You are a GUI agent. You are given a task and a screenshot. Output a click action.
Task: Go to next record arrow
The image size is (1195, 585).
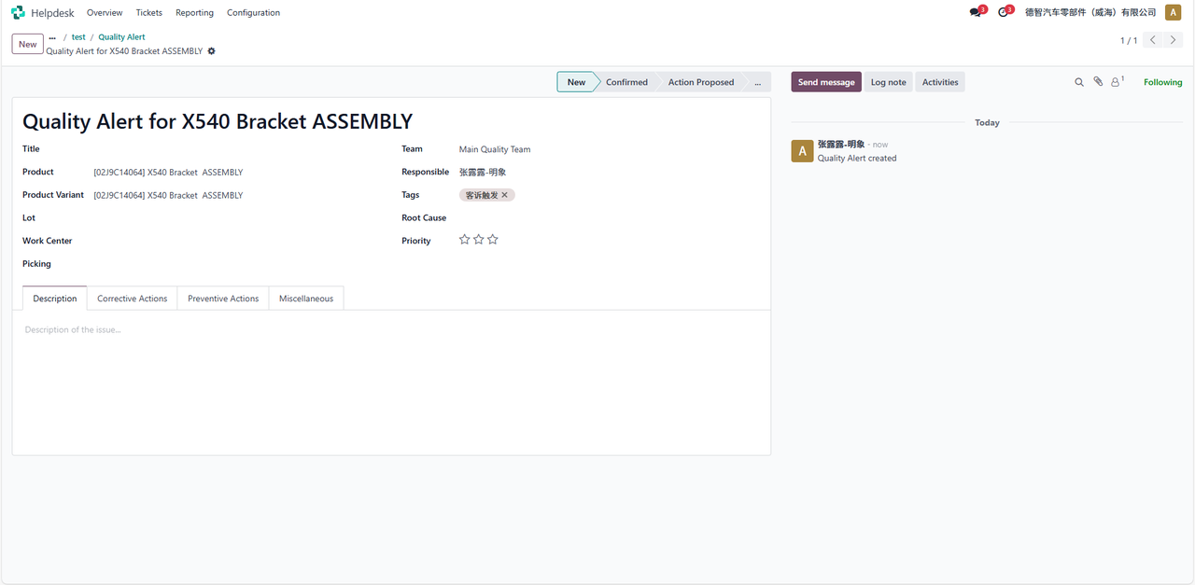pos(1174,40)
